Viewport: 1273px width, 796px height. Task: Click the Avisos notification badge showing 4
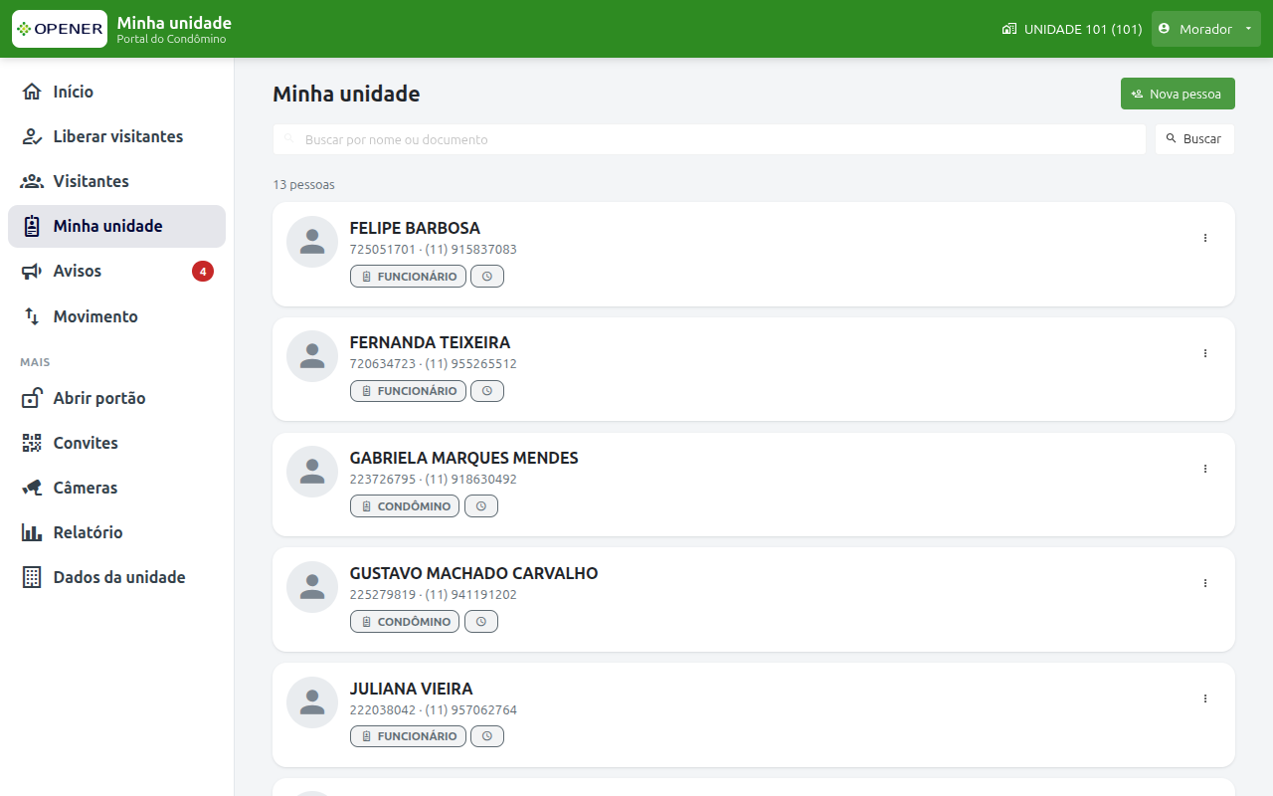(203, 271)
